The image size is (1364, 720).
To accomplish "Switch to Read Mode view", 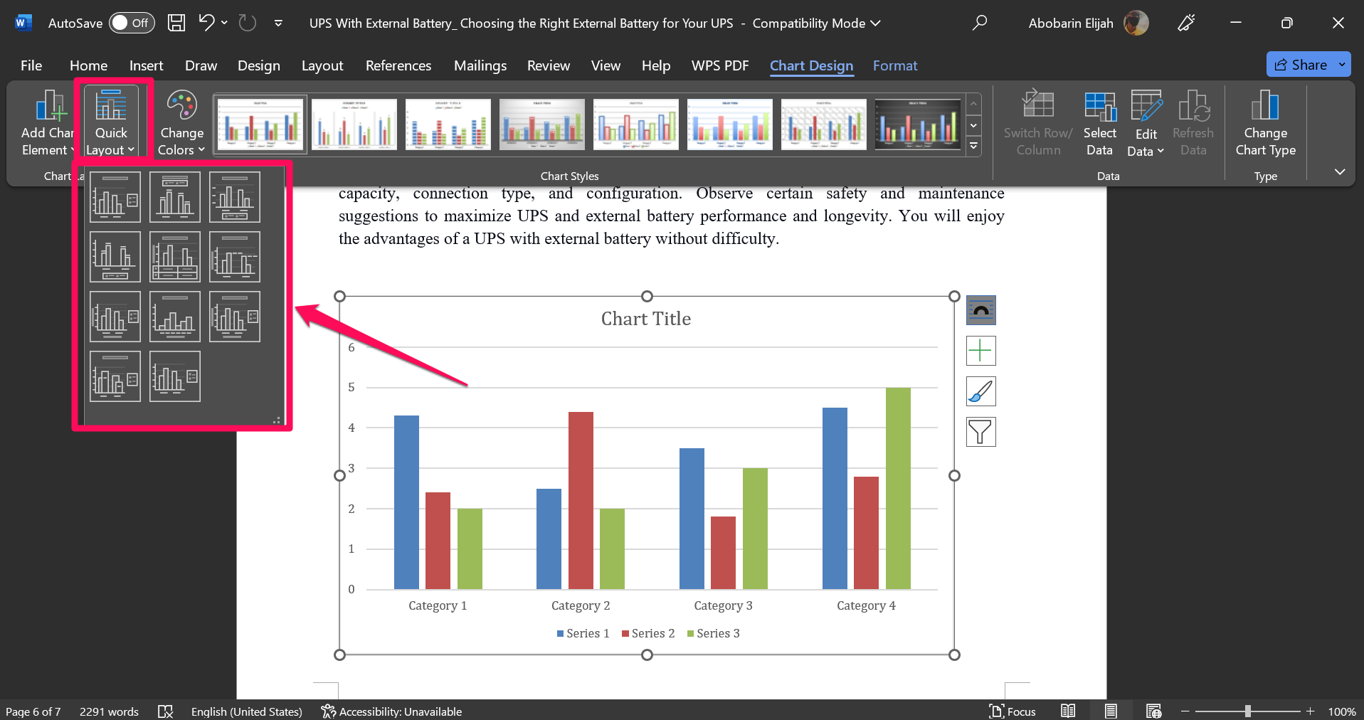I will (1068, 710).
